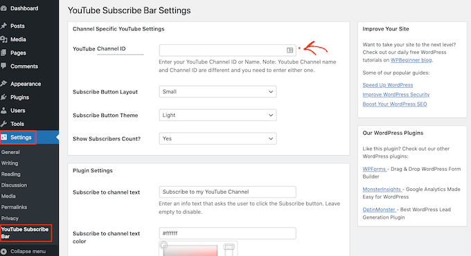This screenshot has width=471, height=256.
Task: Open Privacy settings submenu
Action: [10, 218]
